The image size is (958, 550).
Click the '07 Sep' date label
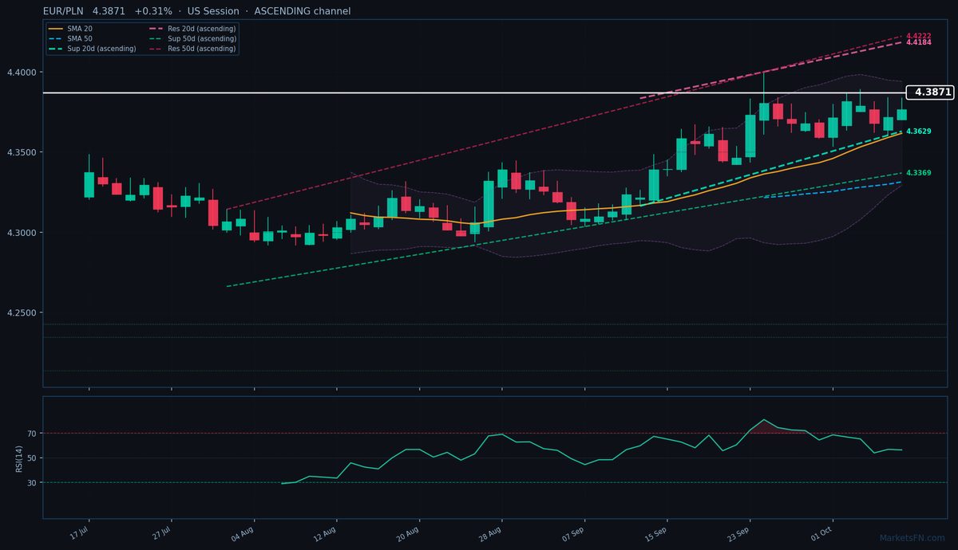[572, 532]
